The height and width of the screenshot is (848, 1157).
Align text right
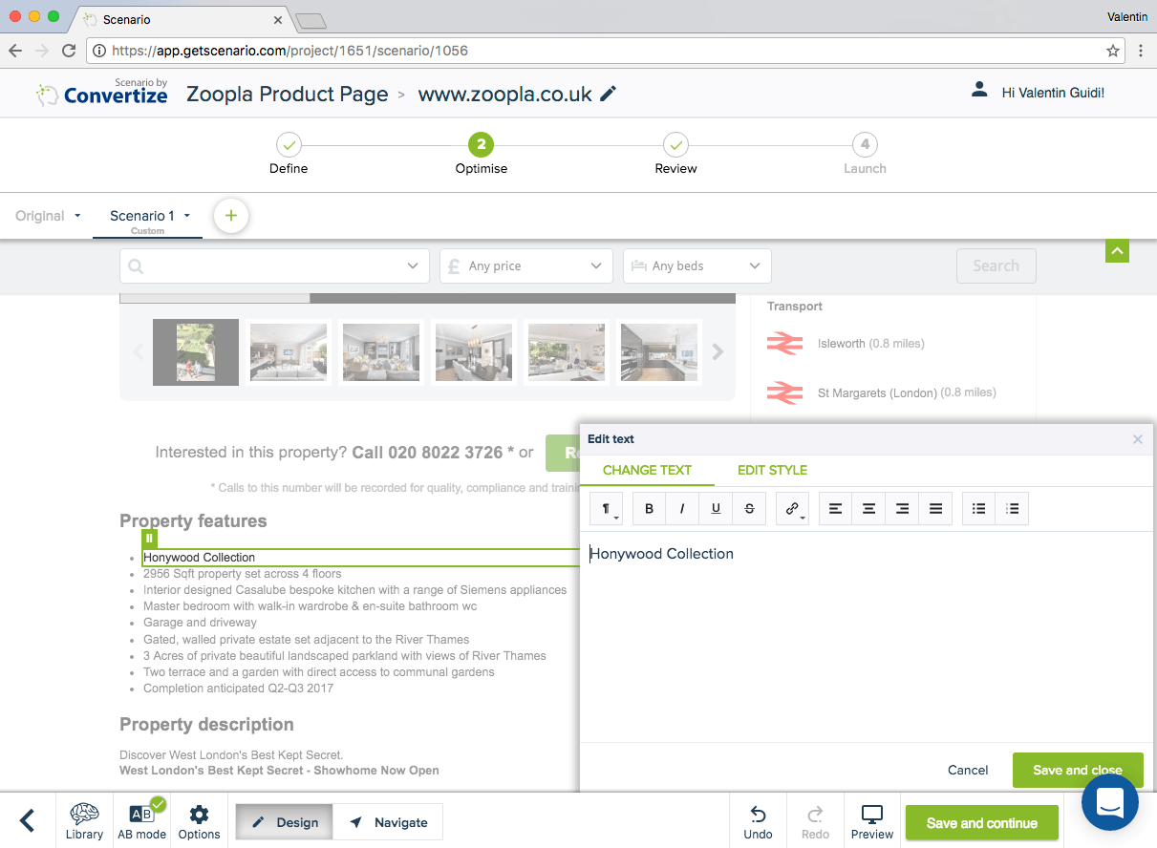point(902,509)
